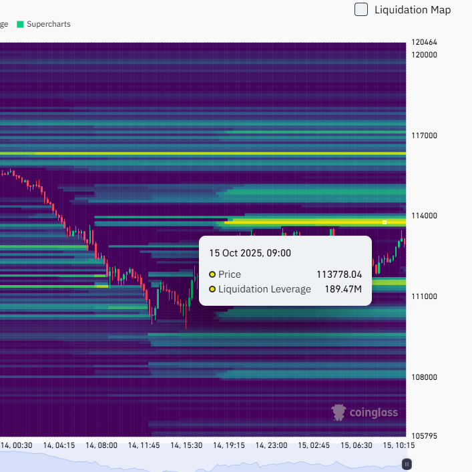Viewport: 472px width, 472px height.
Task: Click the tooltip date 15 Oct 2025, 09:00
Action: 250,253
